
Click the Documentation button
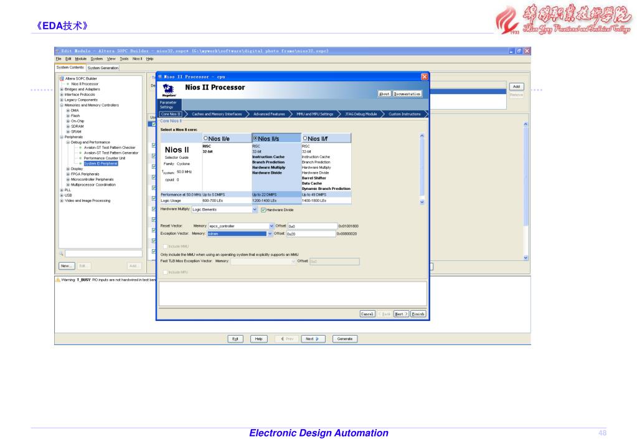pyautogui.click(x=407, y=94)
